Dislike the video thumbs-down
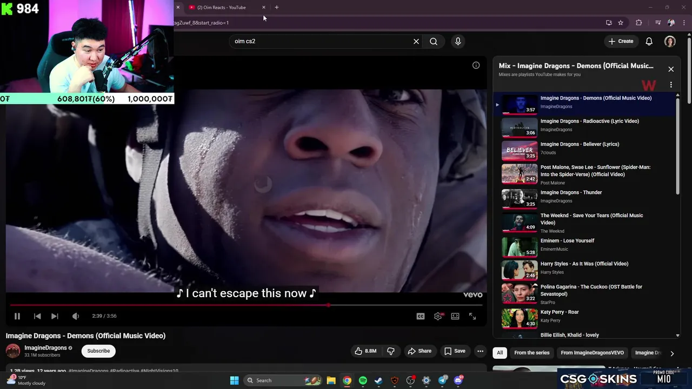 pos(391,351)
